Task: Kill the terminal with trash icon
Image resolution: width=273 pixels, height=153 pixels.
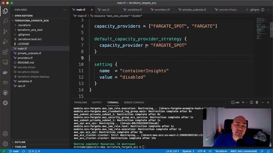Action: coord(257,102)
